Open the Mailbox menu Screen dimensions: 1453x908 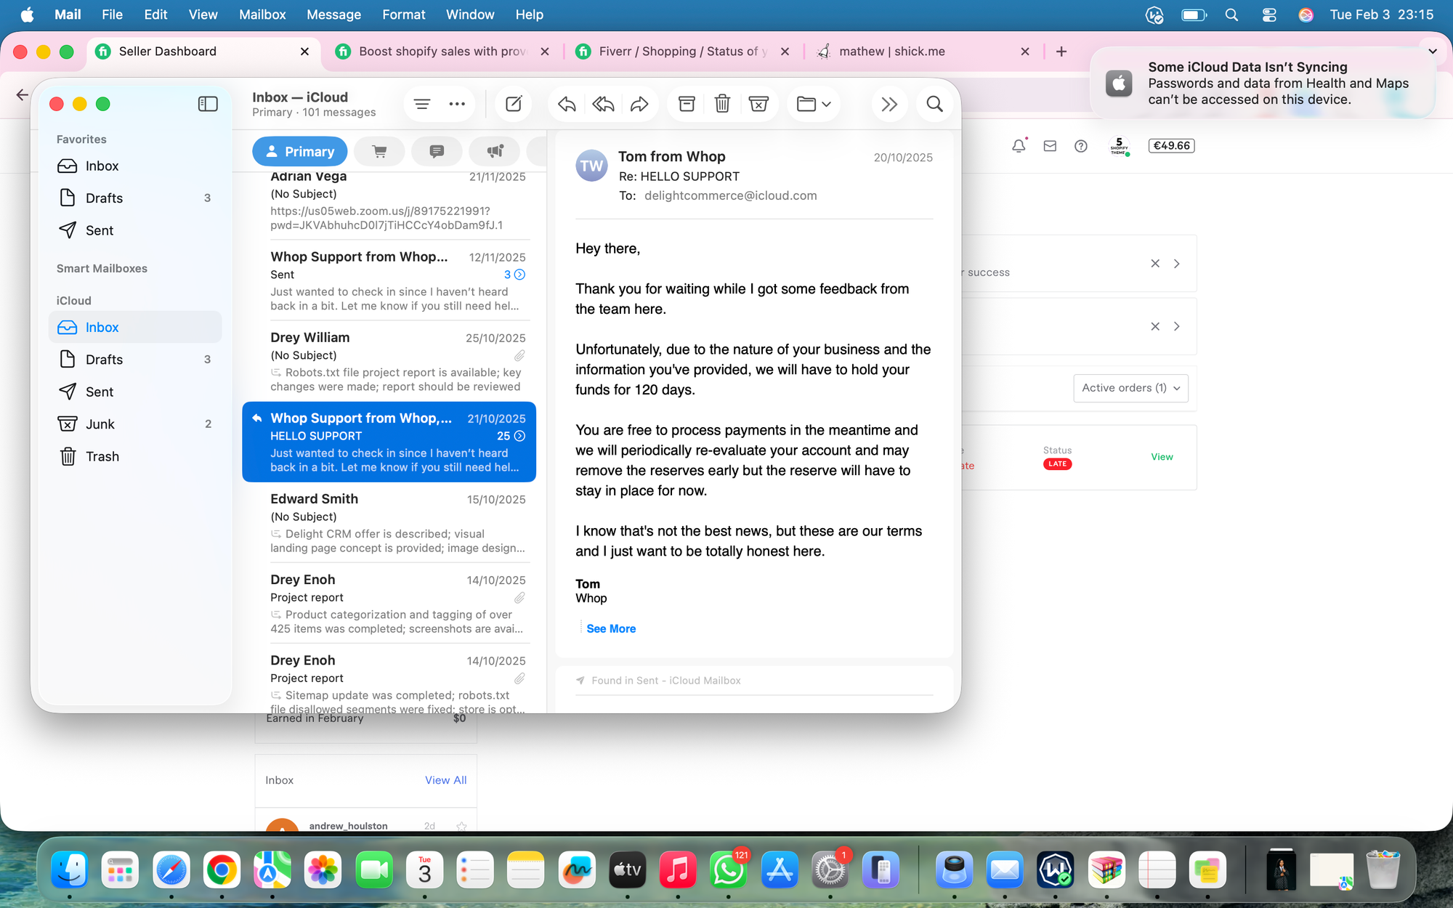(x=262, y=15)
